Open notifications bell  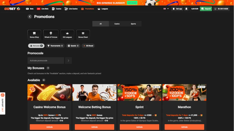pos(186,9)
